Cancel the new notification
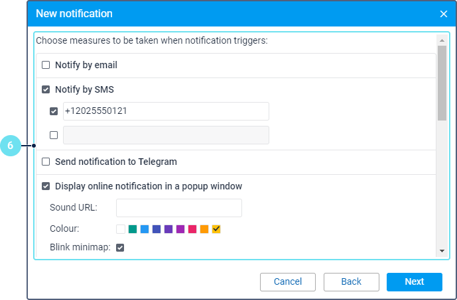Viewport: 457px width, 300px height. coord(288,281)
